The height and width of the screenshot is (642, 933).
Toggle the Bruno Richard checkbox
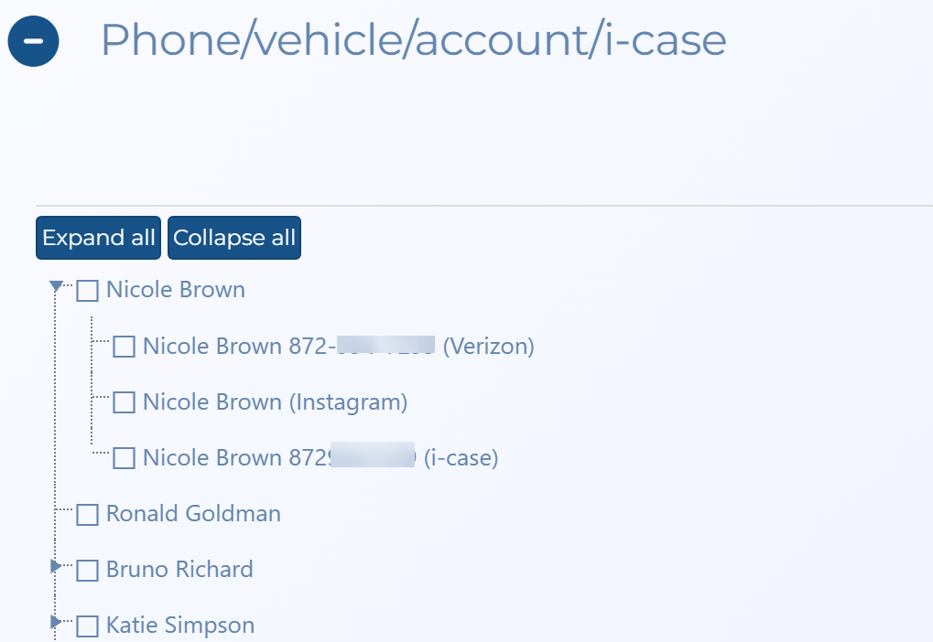tap(87, 571)
